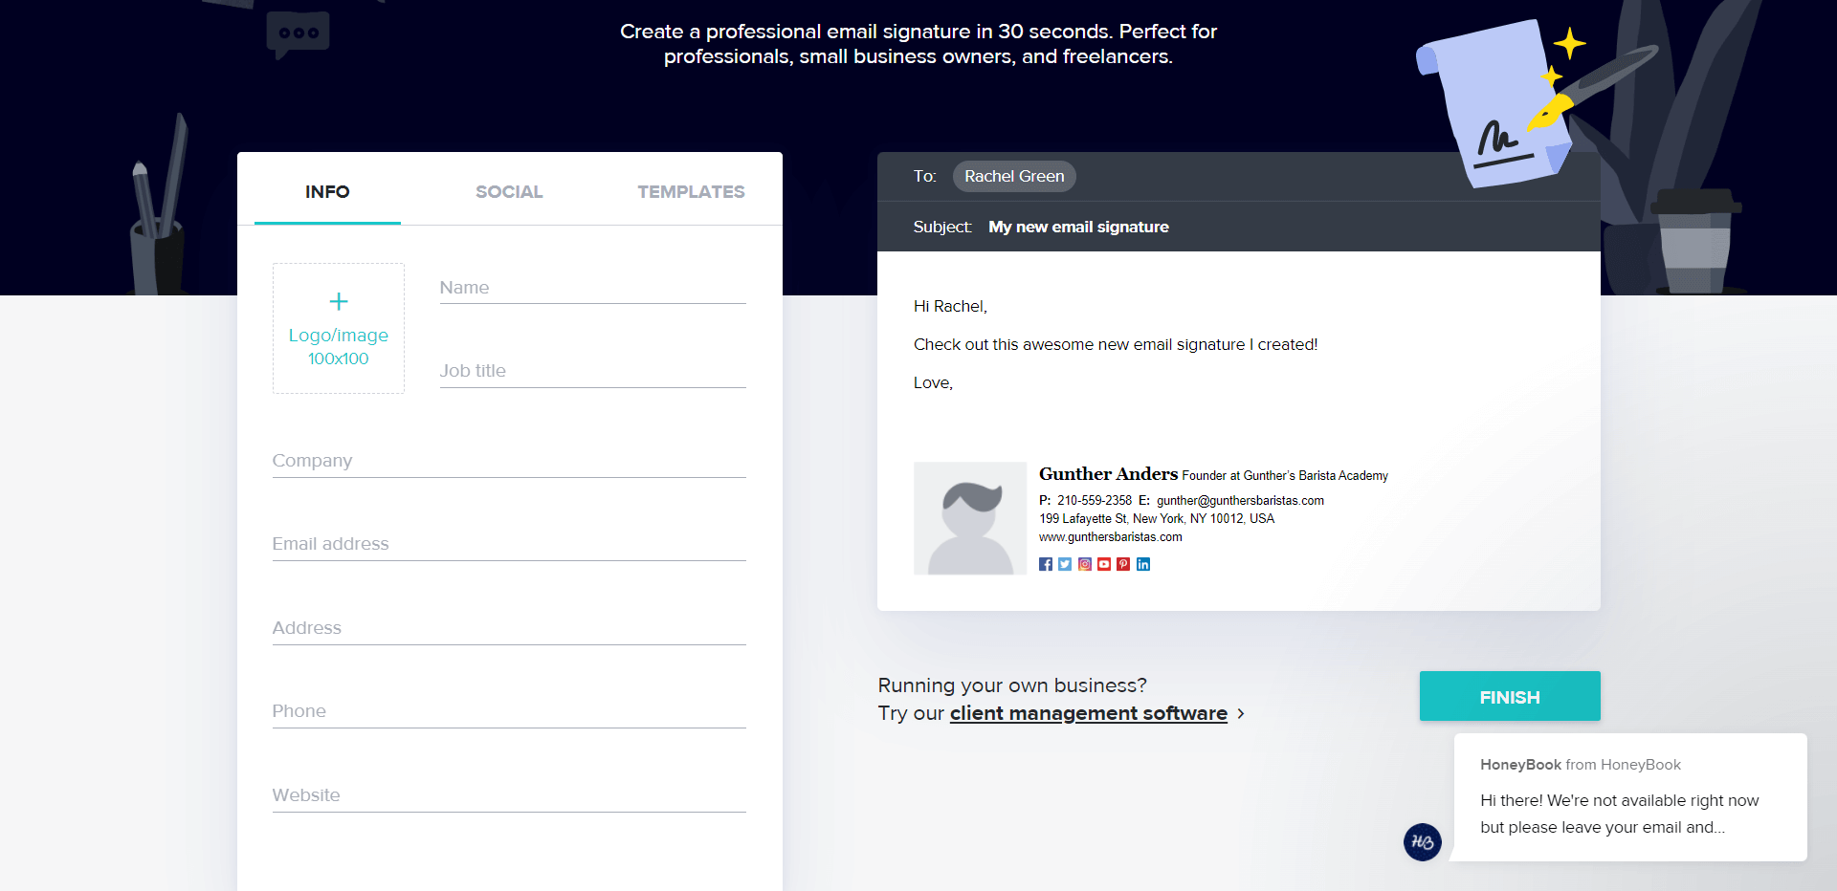The width and height of the screenshot is (1837, 891).
Task: Click the Pinterest icon in signature preview
Action: coord(1123,564)
